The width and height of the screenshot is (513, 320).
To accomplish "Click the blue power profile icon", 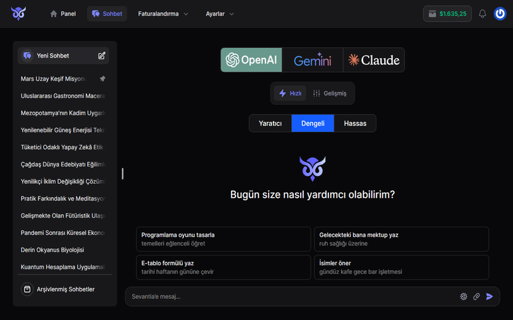I will (500, 13).
